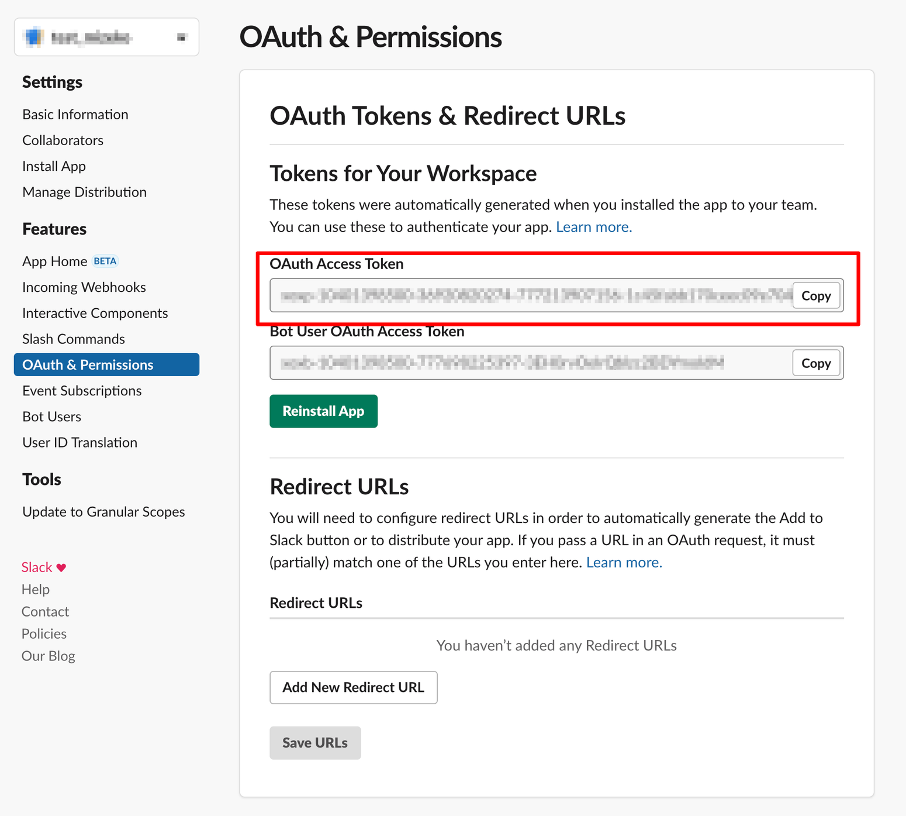
Task: Select Slash Commands in sidebar
Action: pyautogui.click(x=74, y=339)
